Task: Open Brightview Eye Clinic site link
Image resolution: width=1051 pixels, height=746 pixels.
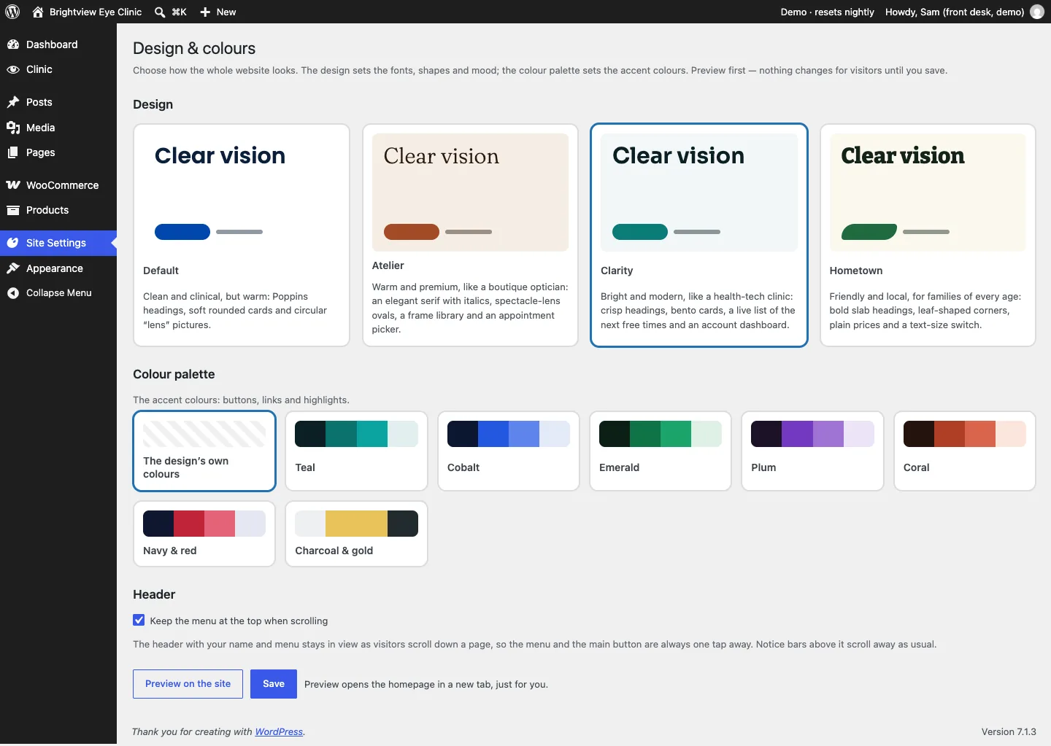Action: [x=96, y=12]
